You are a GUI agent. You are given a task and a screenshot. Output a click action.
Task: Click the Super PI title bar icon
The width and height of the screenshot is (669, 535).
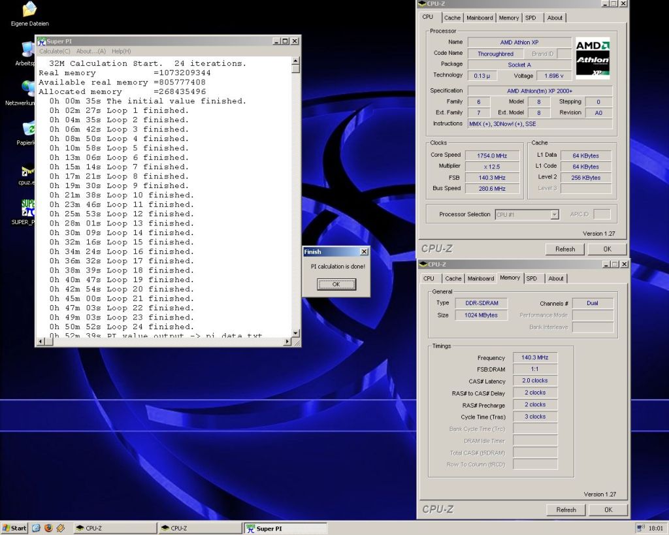[x=41, y=41]
